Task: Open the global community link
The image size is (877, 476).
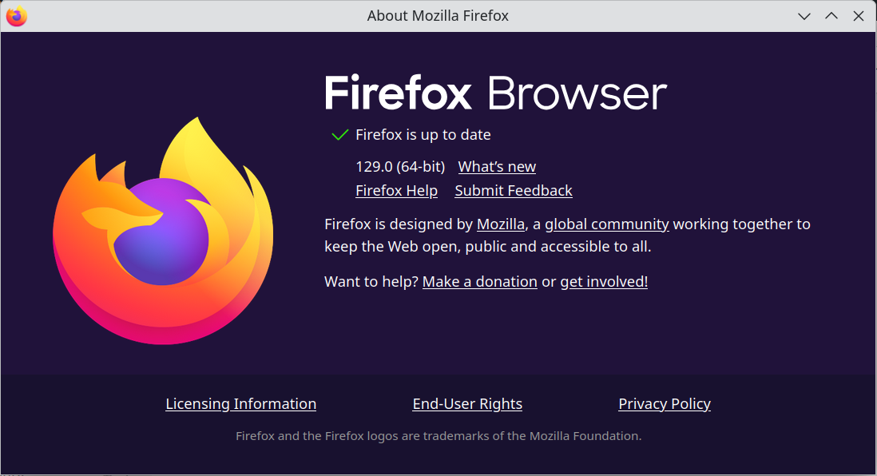Action: coord(607,224)
